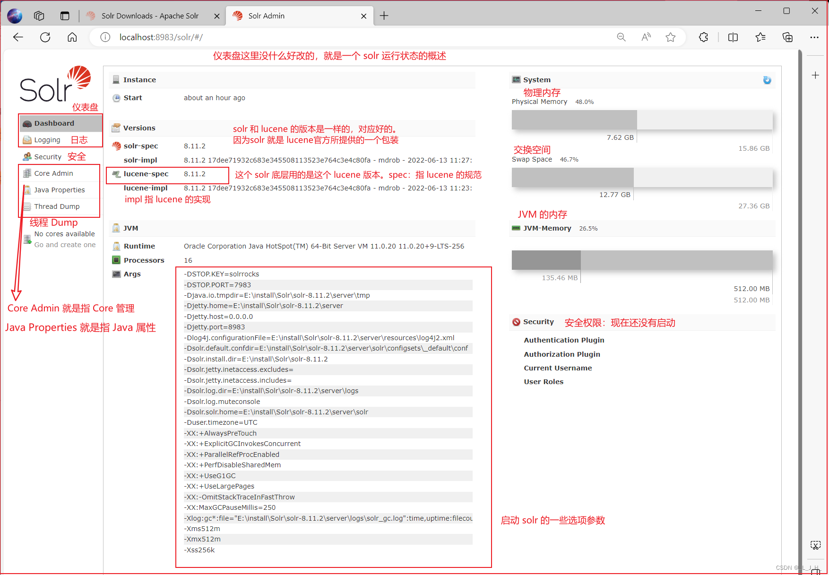Click the -Duser.timezone=UTC argument
Image resolution: width=829 pixels, height=575 pixels.
[221, 422]
